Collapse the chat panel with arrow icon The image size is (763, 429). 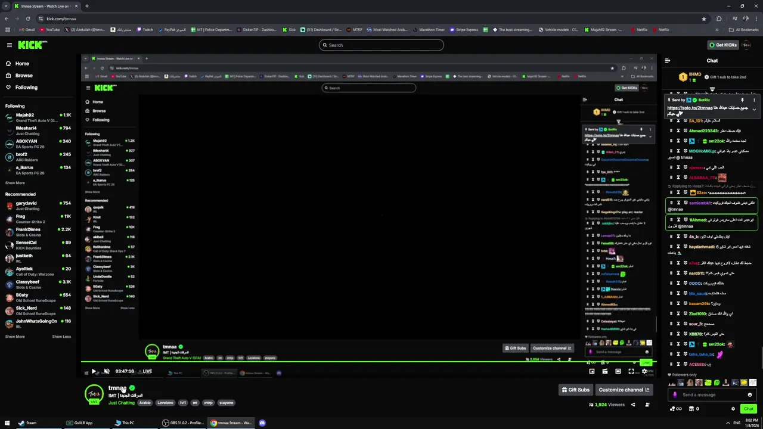click(667, 61)
